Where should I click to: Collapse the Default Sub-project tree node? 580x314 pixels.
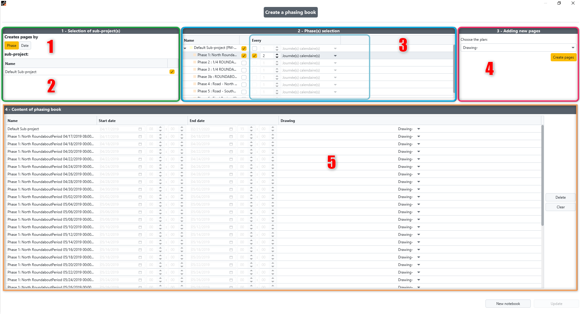pyautogui.click(x=185, y=48)
